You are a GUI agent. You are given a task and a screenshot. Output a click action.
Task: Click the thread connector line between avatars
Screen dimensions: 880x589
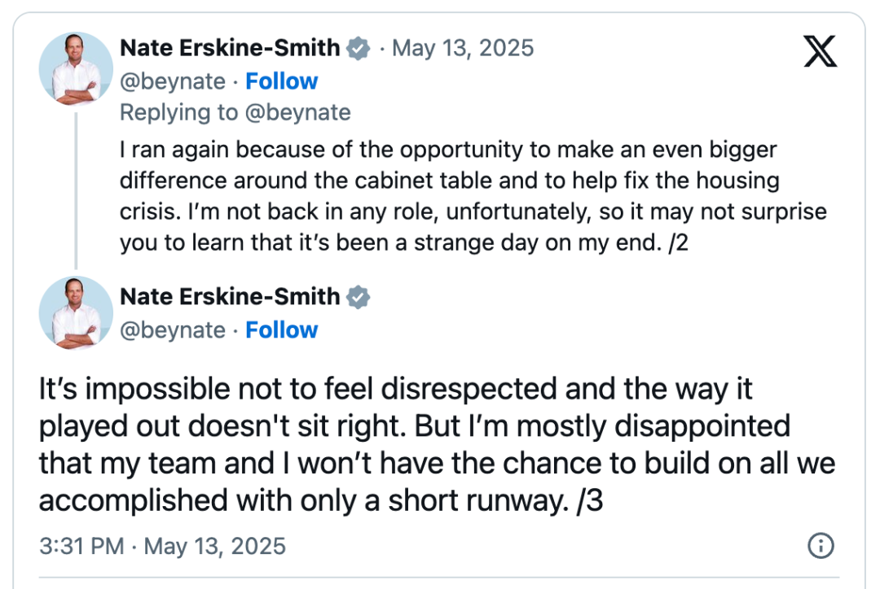coord(76,190)
